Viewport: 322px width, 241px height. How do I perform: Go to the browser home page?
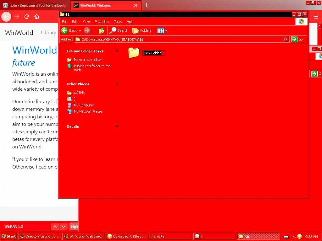click(x=37, y=17)
